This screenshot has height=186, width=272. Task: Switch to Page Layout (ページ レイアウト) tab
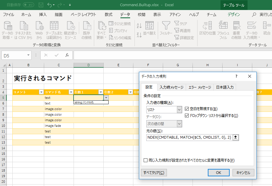coord(83,15)
